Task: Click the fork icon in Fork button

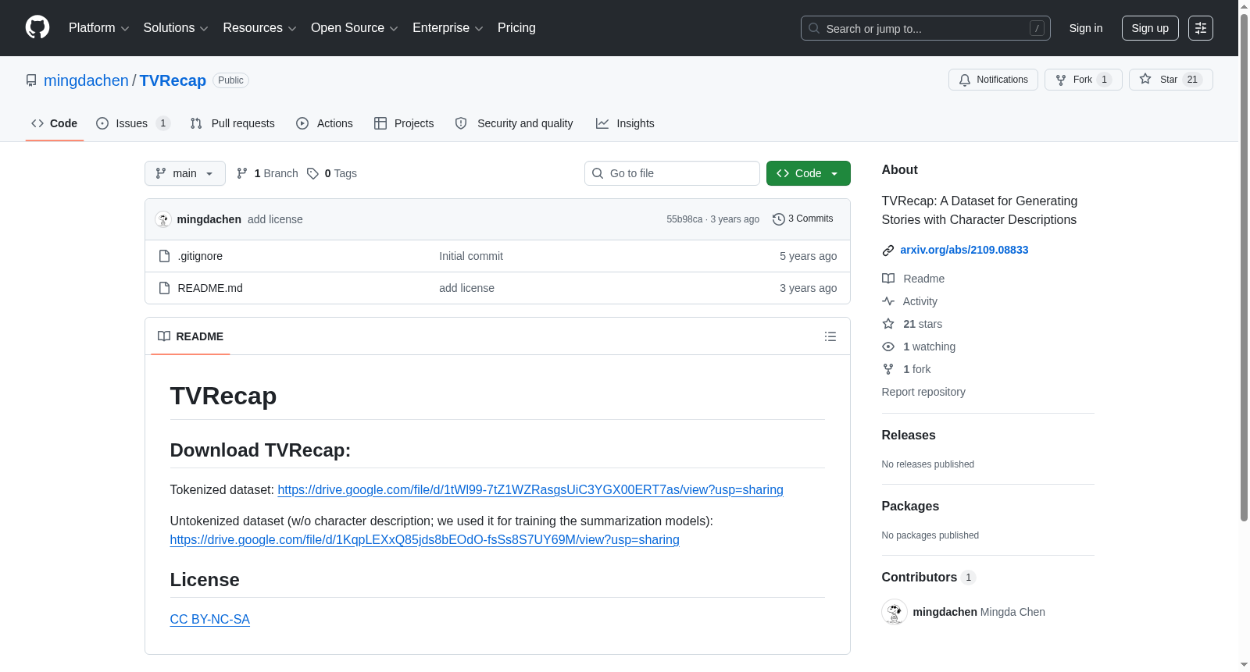Action: [1061, 80]
